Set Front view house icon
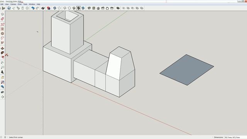This screenshot has width=247, height=139. [x=98, y=8]
